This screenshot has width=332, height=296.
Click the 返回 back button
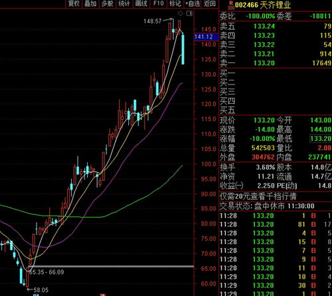[x=210, y=3]
